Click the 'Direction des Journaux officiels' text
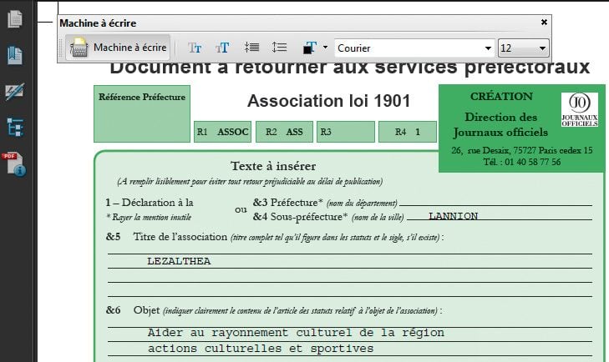The width and height of the screenshot is (609, 362). click(500, 124)
